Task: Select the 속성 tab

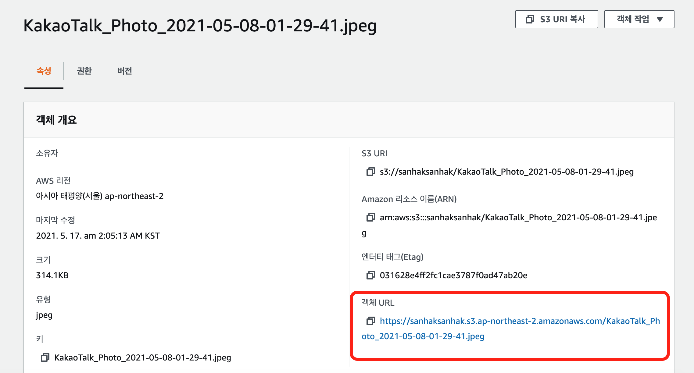Action: point(44,71)
